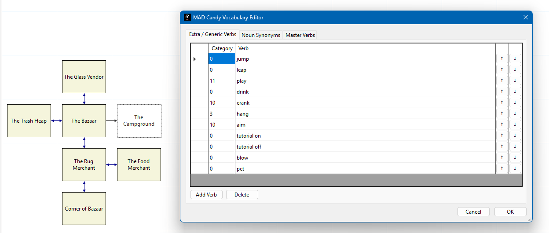Viewport: 549px width, 233px height.
Task: Select the category 11 cell for 'play'
Action: pyautogui.click(x=222, y=81)
